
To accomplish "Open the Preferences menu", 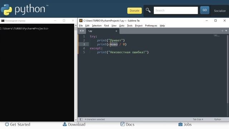I will pyautogui.click(x=151, y=25).
